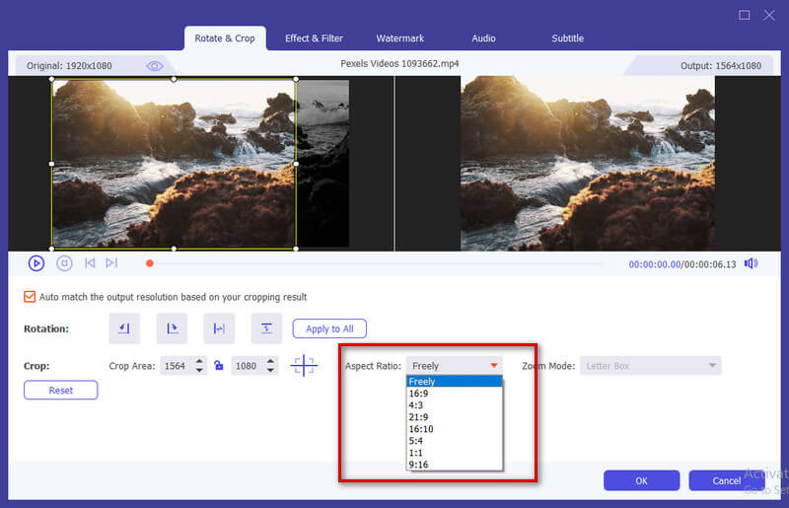Viewport: 789px width, 508px height.
Task: Close the editor window
Action: [x=769, y=15]
